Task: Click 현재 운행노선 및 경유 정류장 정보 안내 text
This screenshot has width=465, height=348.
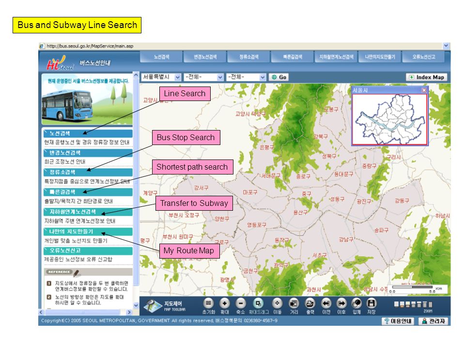Action: (x=87, y=142)
